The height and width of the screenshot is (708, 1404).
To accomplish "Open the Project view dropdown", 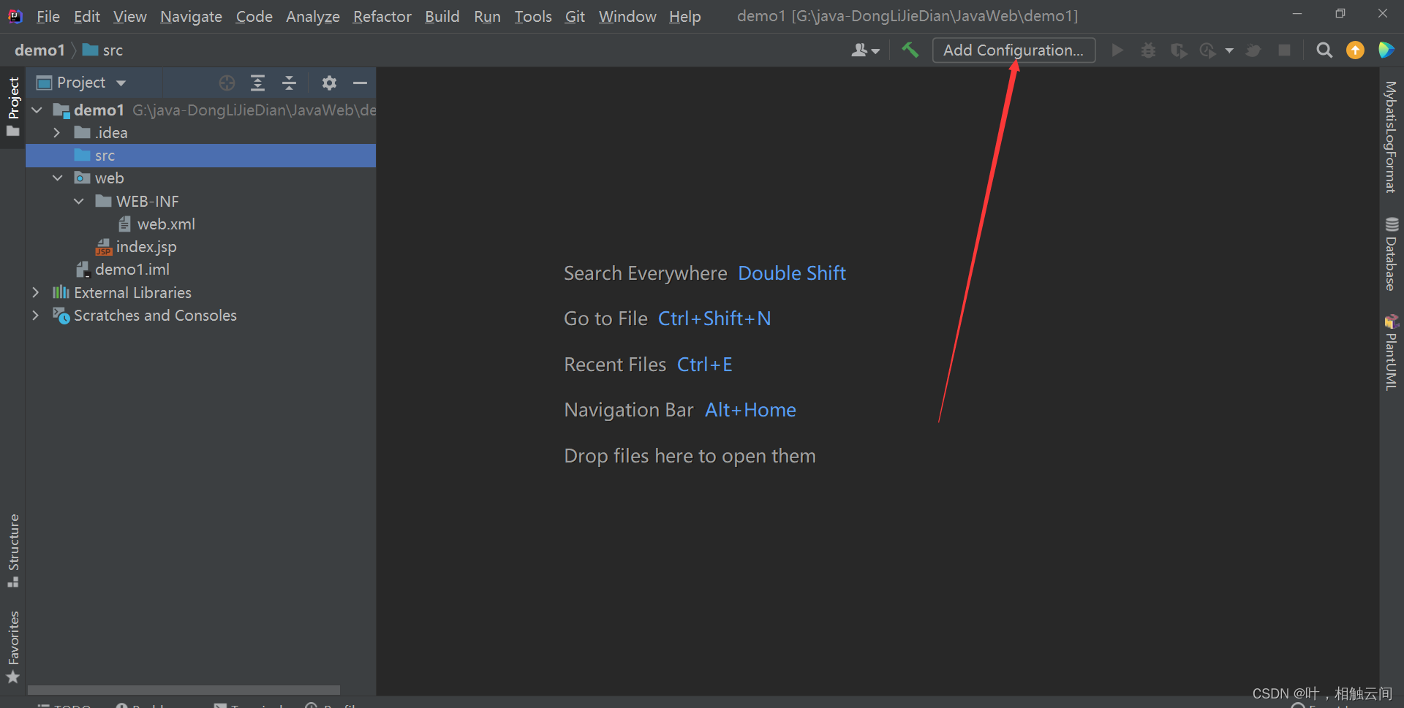I will pyautogui.click(x=83, y=83).
